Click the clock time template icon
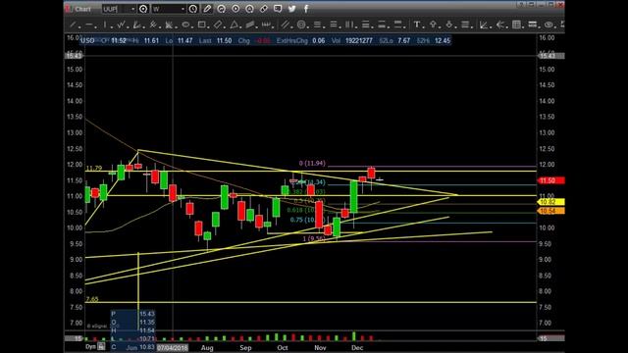628x353 pixels. pyautogui.click(x=193, y=9)
